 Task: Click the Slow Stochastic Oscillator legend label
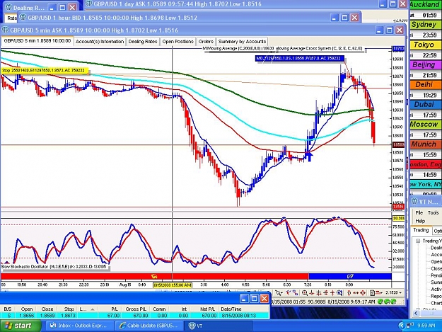(54, 266)
